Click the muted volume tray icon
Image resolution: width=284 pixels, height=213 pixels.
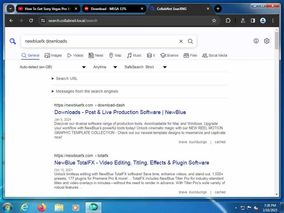point(256,208)
